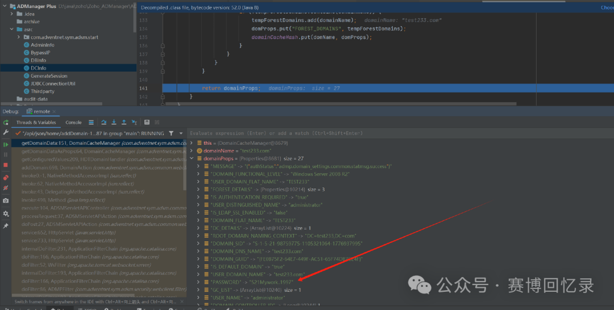Open the DCInfo class in project tree
Screen dimensions: 614x310
click(39, 68)
